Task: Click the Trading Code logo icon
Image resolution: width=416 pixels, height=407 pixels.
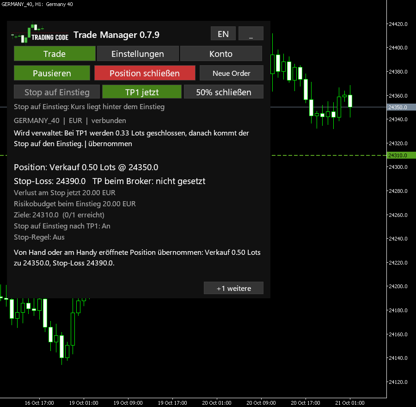Action: [40, 34]
